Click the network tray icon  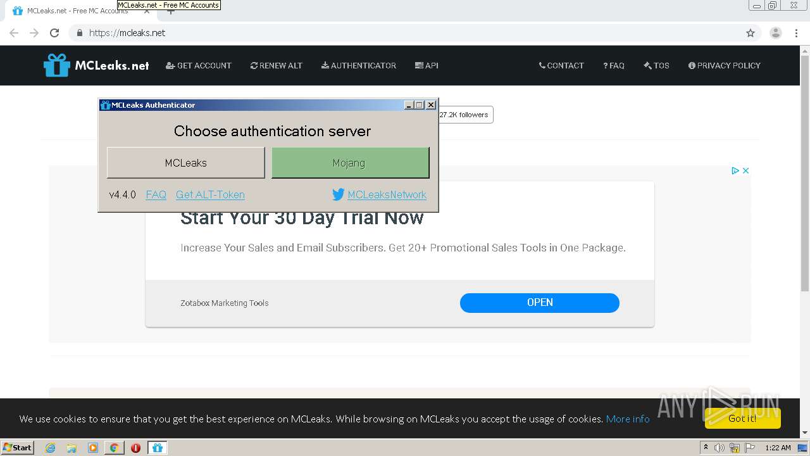point(735,448)
